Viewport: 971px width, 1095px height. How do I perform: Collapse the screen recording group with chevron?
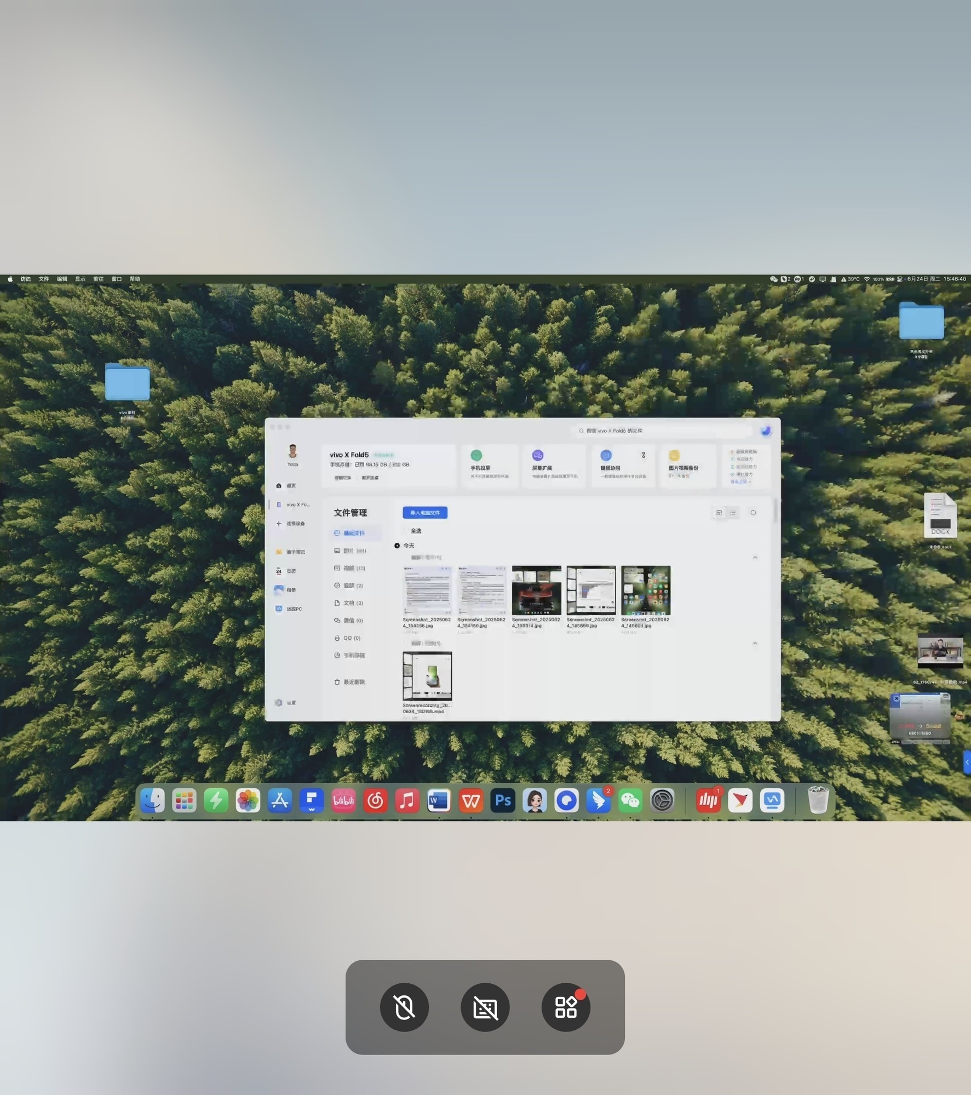755,643
